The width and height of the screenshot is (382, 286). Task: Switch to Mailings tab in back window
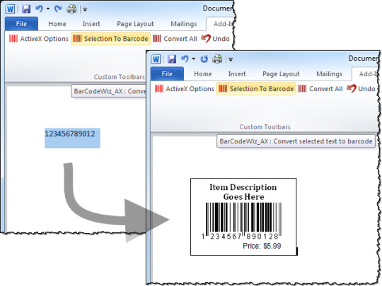184,24
